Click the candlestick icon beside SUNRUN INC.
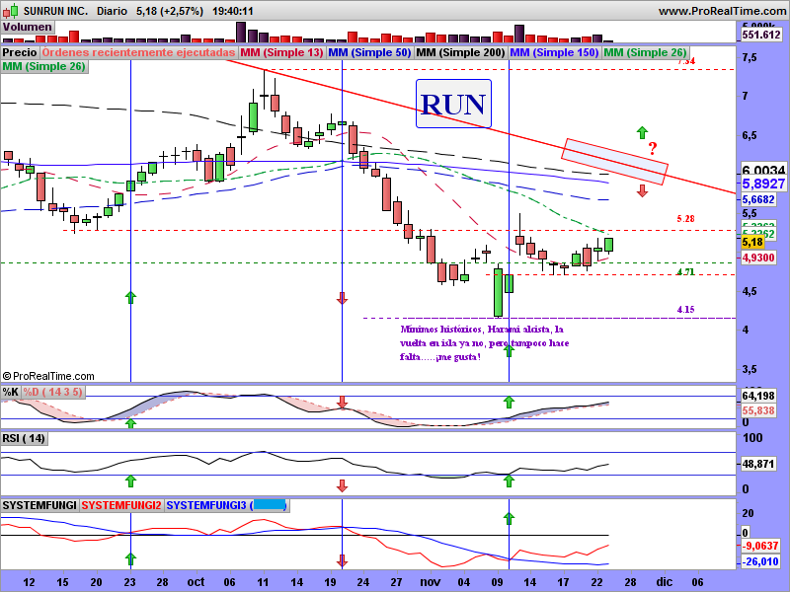The width and height of the screenshot is (790, 592). tap(12, 11)
